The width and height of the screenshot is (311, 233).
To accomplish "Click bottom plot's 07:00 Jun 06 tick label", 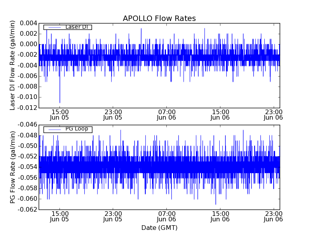I will [166, 216].
